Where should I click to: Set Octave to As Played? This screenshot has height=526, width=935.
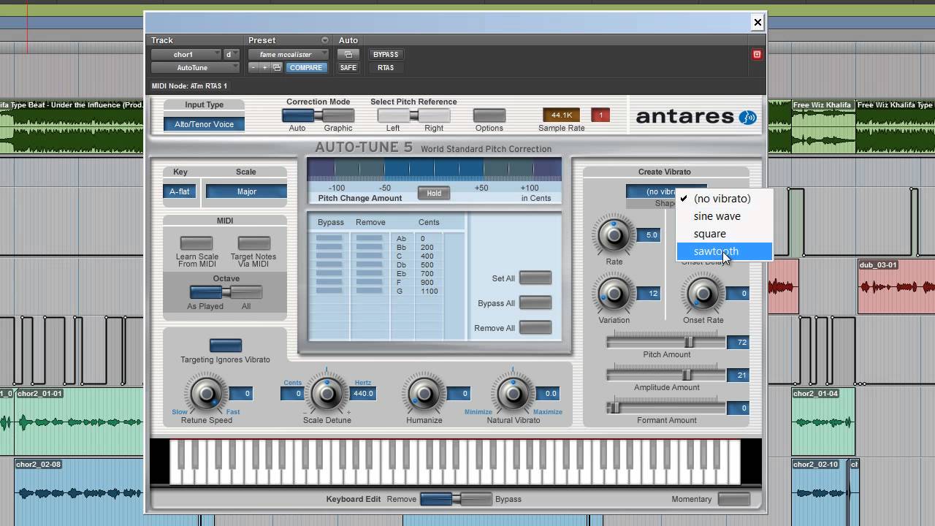pyautogui.click(x=206, y=292)
